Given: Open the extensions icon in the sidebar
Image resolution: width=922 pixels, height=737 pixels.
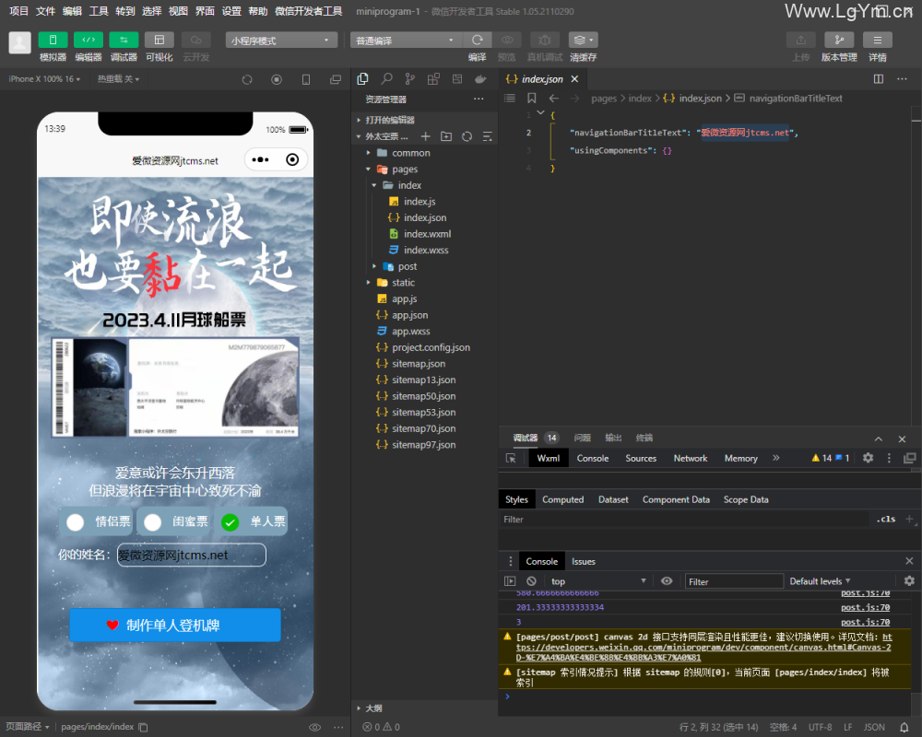Looking at the screenshot, I should [433, 78].
